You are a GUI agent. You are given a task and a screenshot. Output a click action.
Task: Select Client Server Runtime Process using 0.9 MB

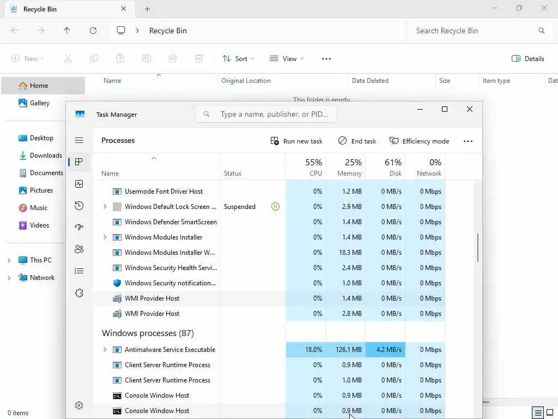(x=269, y=365)
